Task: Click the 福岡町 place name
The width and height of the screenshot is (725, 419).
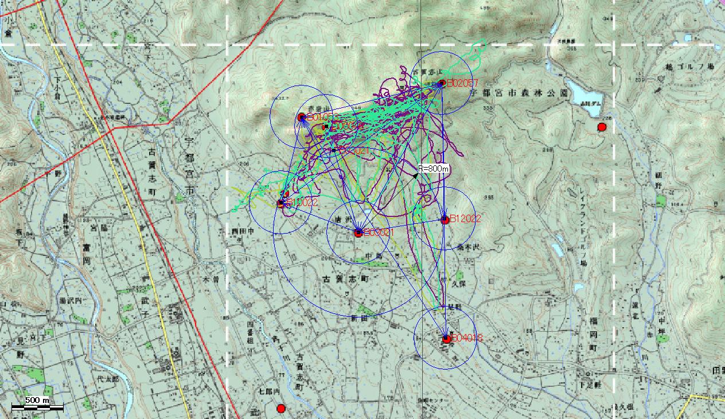Action: click(594, 334)
